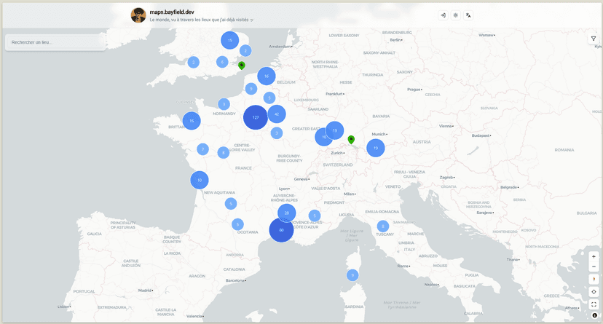Open the 3 cluster below the 42

click(x=277, y=133)
